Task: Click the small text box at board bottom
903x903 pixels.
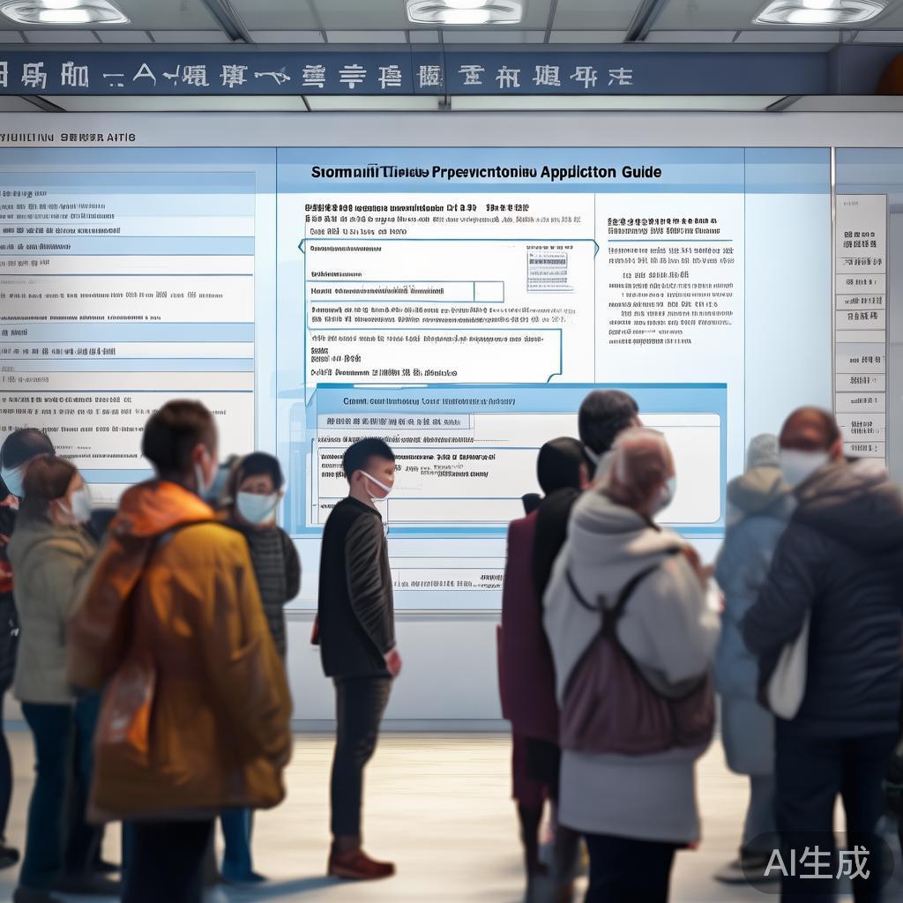Action: pyautogui.click(x=448, y=579)
